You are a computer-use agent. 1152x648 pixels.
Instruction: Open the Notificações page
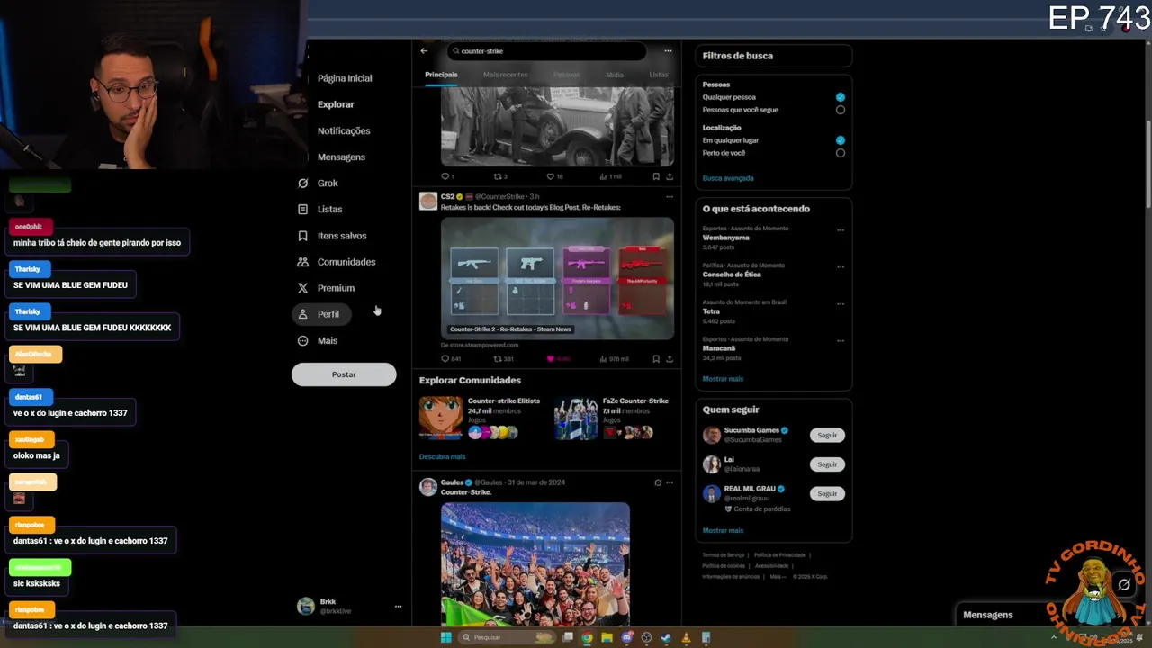click(x=344, y=130)
